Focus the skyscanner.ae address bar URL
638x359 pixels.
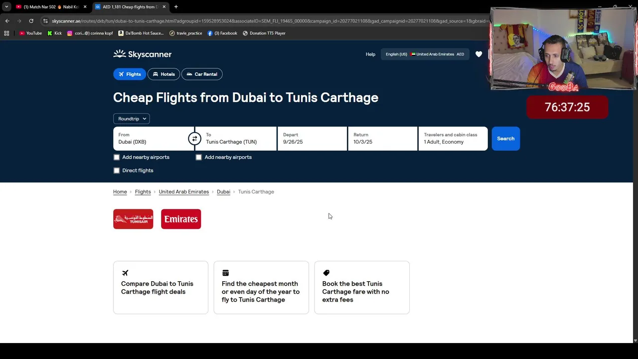(269, 21)
